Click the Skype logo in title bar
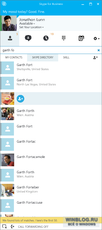102x230 pixels. (5, 4)
